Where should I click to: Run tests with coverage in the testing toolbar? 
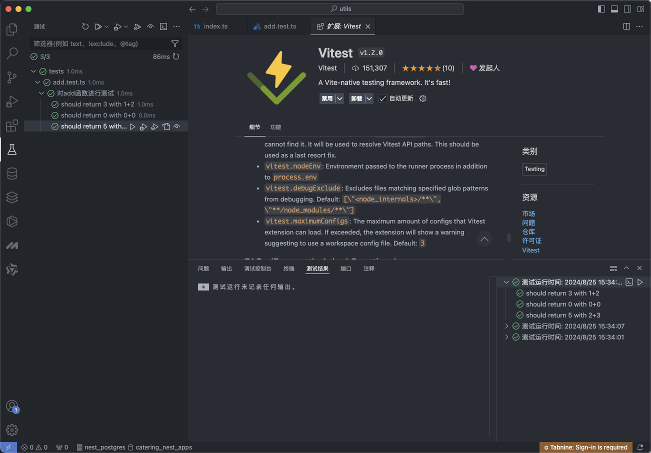click(137, 26)
